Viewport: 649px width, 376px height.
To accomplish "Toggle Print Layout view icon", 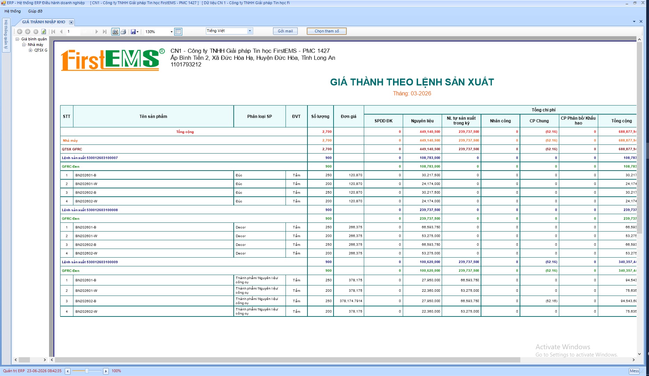I will point(115,32).
